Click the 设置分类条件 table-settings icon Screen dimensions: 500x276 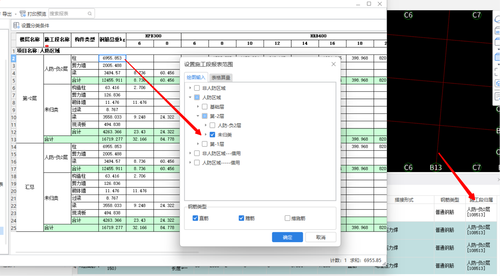click(x=16, y=25)
